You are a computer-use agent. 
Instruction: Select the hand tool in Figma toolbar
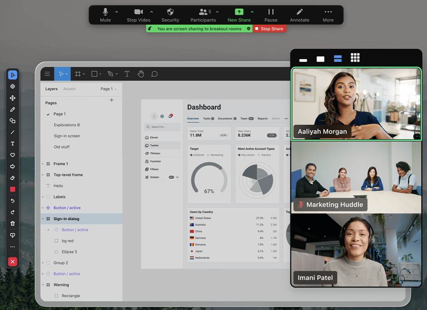[x=140, y=74]
